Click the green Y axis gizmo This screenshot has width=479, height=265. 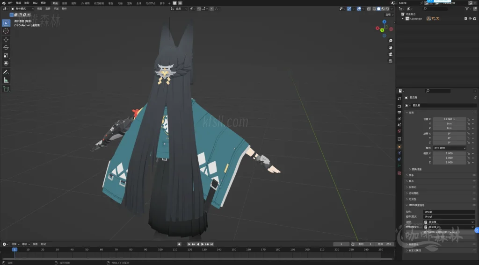point(382,30)
